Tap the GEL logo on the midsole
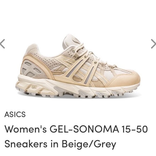This screenshot has width=156, height=156. pos(34,87)
